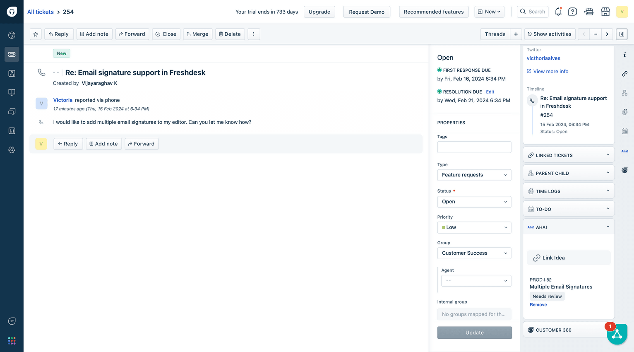Show activities for this ticket
This screenshot has width=634, height=352.
coord(549,34)
